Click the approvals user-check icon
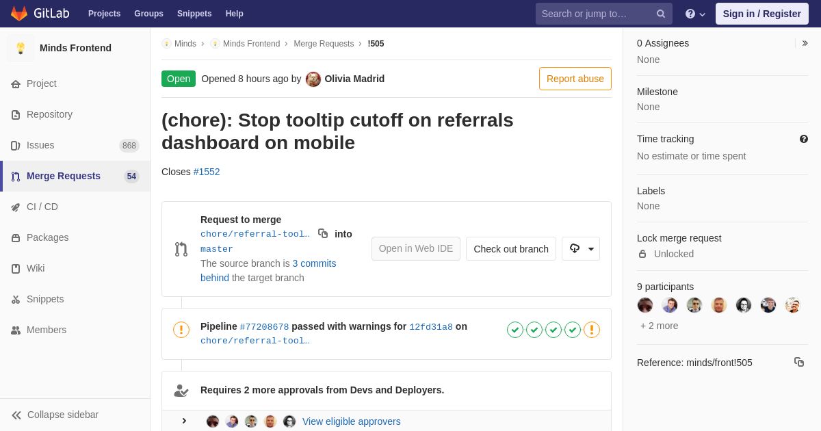821x431 pixels. 181,391
